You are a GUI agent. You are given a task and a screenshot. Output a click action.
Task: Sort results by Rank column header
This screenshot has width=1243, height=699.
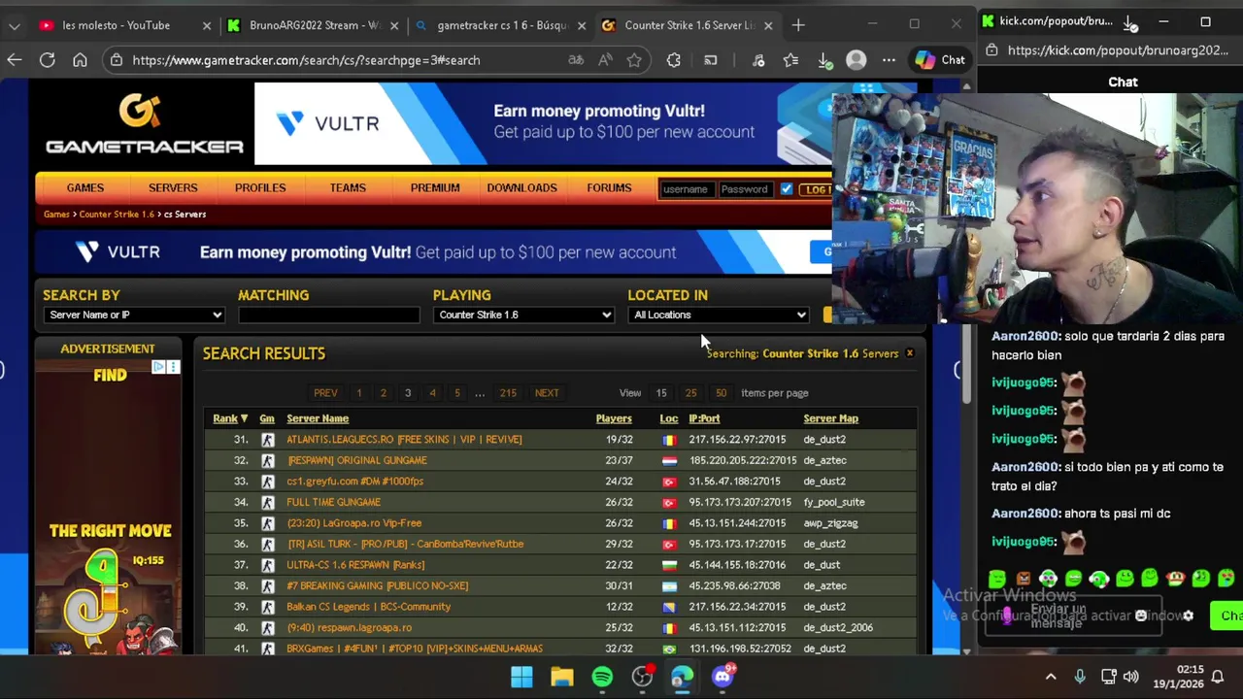(230, 418)
